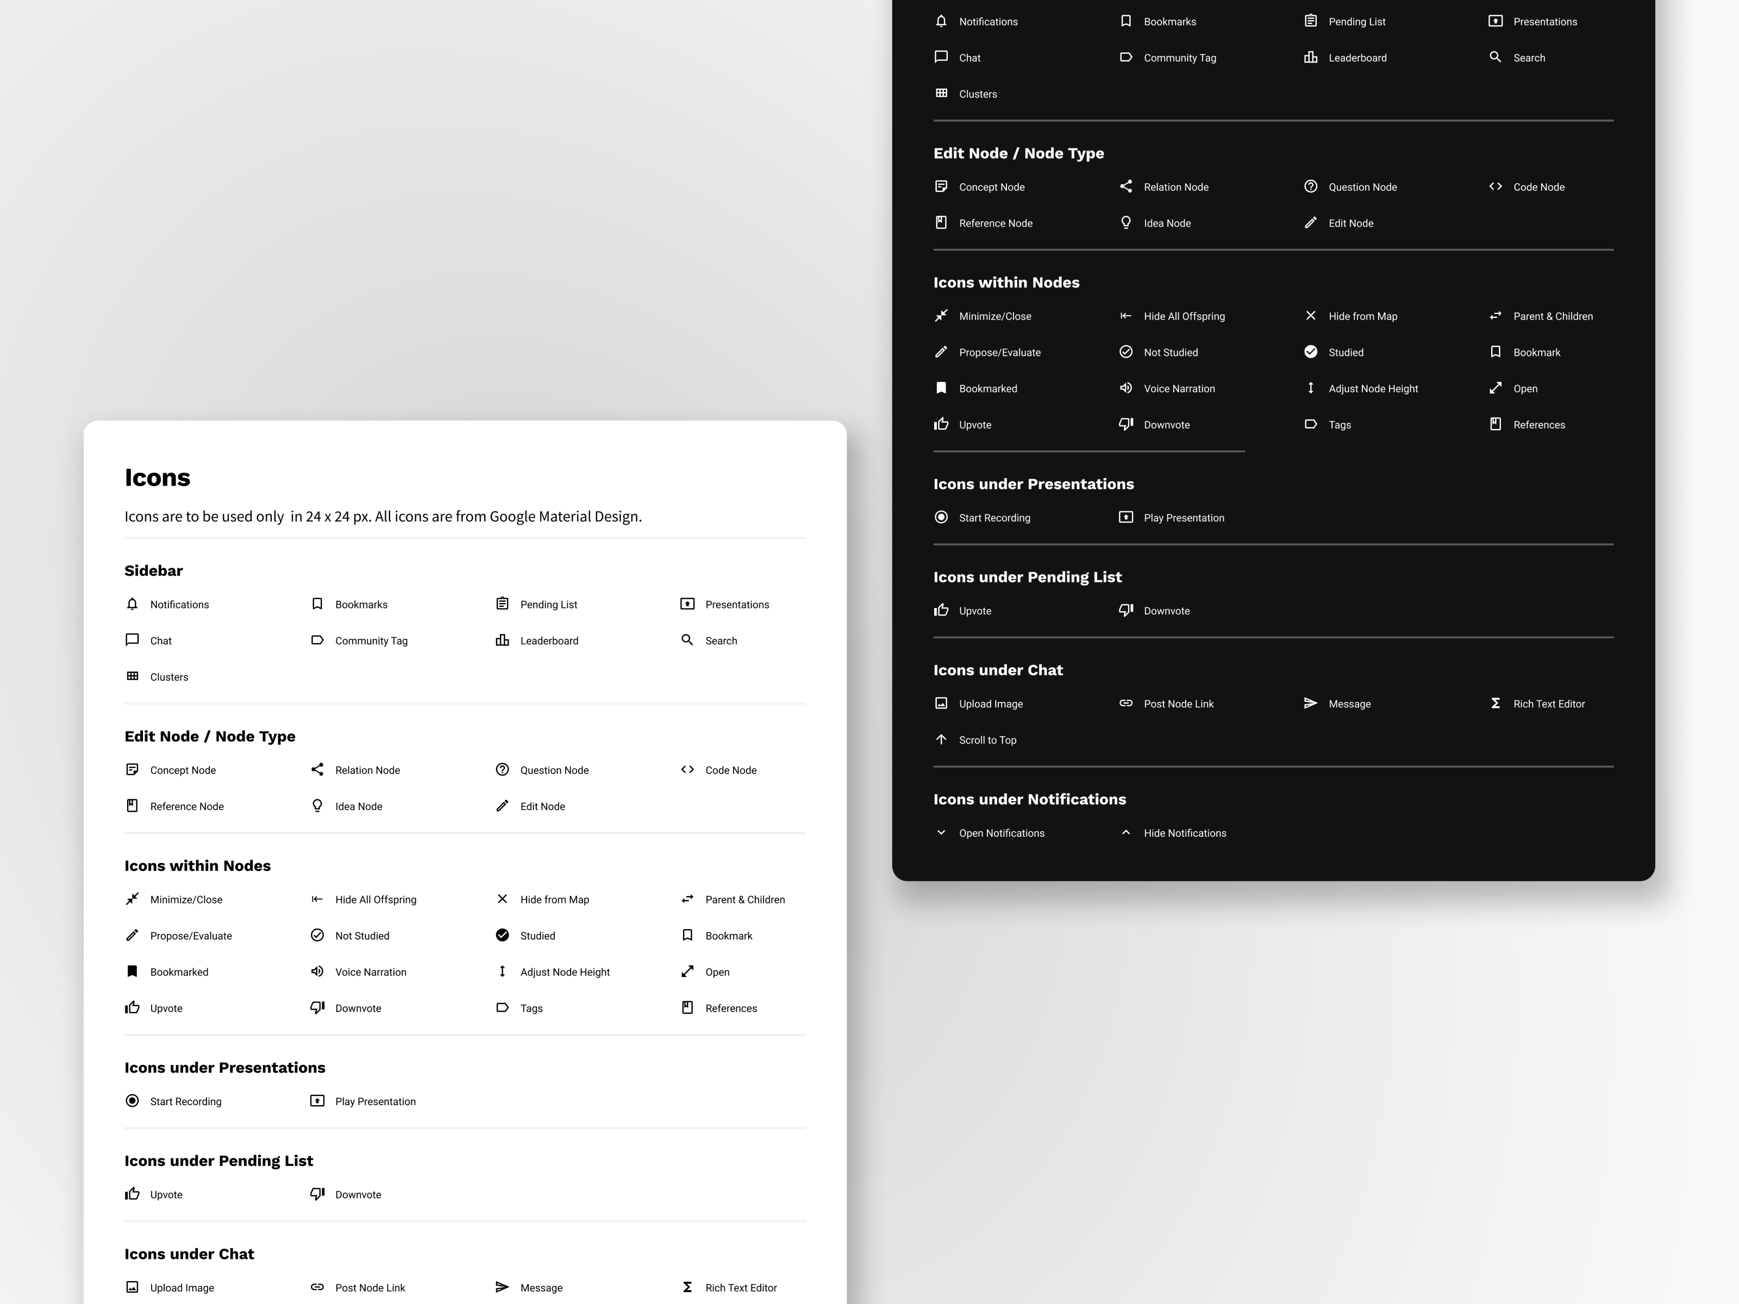Toggle Studied filled check in dark panel
The height and width of the screenshot is (1304, 1739).
[x=1311, y=352]
